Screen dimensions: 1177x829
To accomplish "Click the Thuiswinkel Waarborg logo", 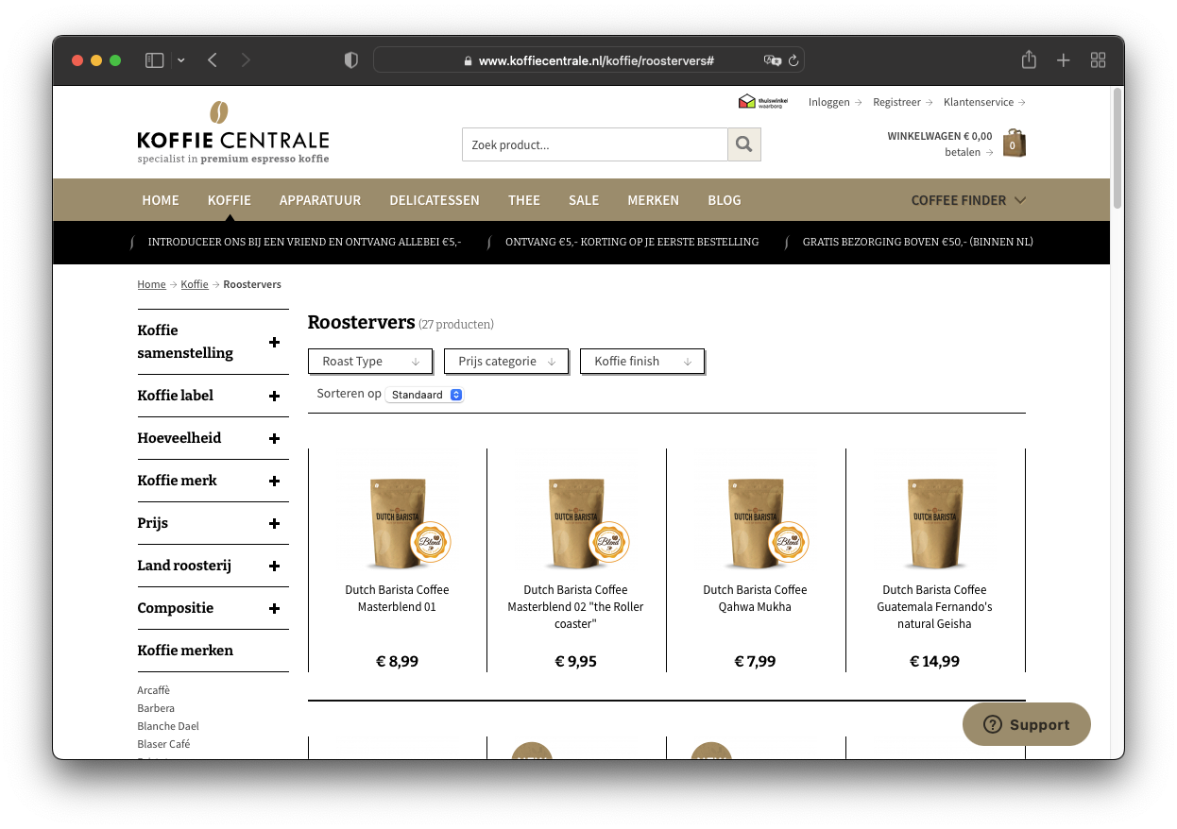I will pos(763,102).
